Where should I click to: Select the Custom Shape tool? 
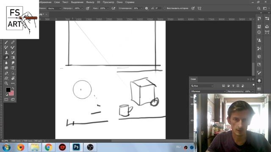[6, 78]
